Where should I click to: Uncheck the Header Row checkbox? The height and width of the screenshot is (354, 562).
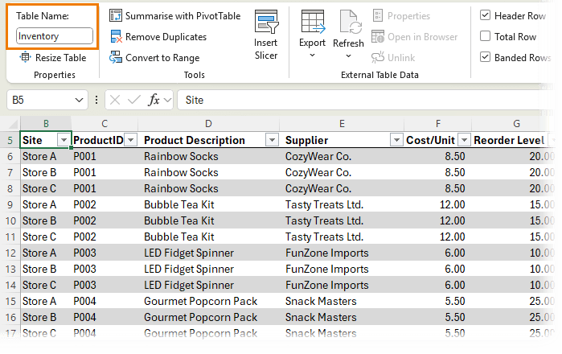point(485,16)
